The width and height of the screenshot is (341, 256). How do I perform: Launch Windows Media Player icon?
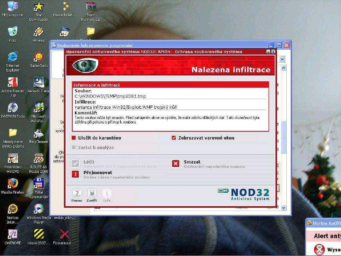[39, 214]
